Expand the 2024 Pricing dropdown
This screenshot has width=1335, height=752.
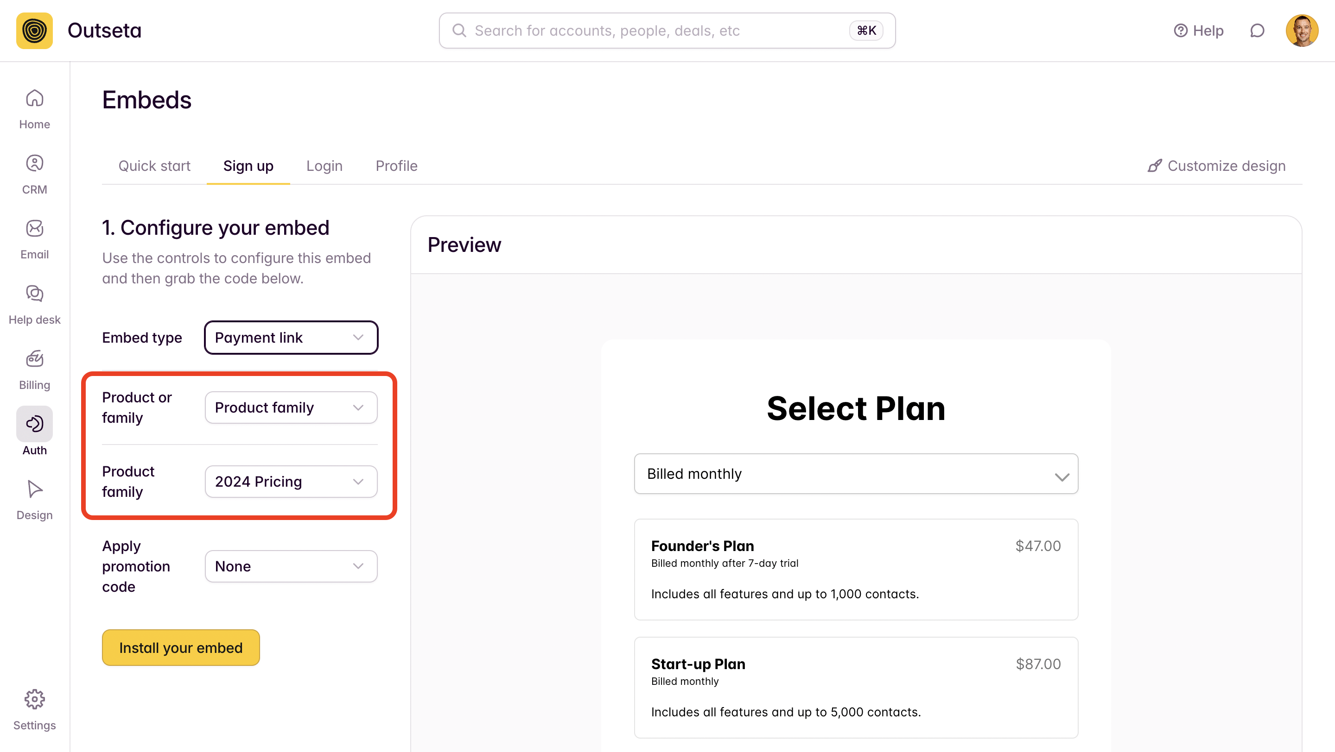click(291, 481)
